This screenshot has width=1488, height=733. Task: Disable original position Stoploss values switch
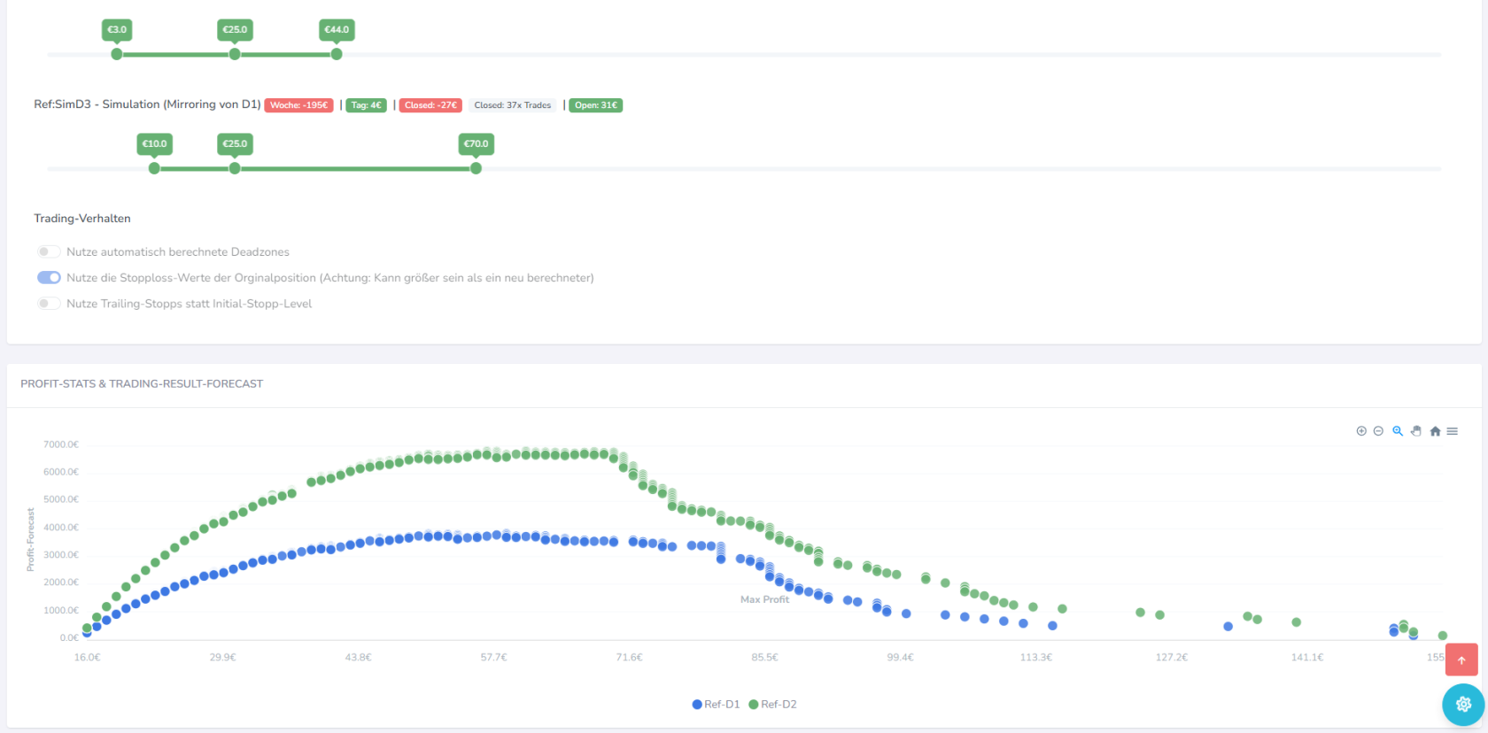tap(49, 278)
